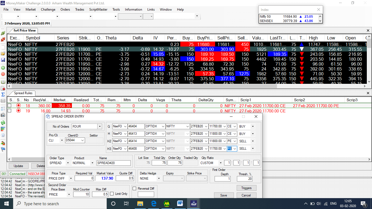Click the green plus add sidebar icon
Screen dimensions: 372x209
coord(3,68)
